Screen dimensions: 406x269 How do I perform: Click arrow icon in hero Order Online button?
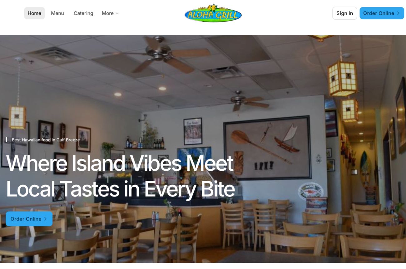coord(45,219)
